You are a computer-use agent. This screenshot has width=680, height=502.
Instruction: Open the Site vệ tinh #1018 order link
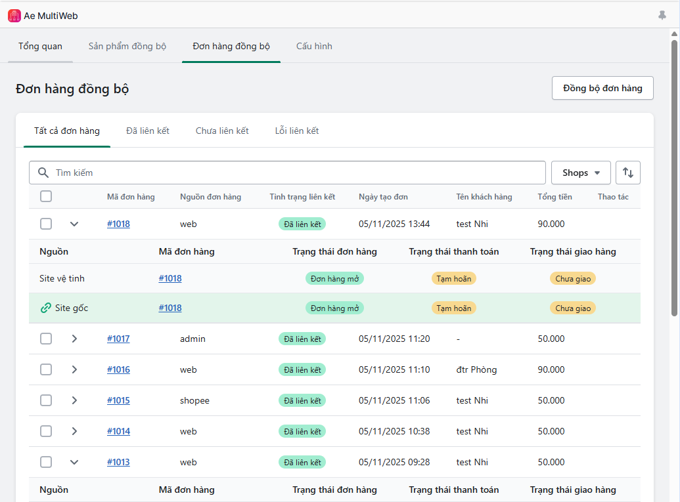[170, 278]
